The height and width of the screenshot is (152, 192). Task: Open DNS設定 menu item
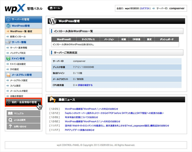[x=23, y=69]
